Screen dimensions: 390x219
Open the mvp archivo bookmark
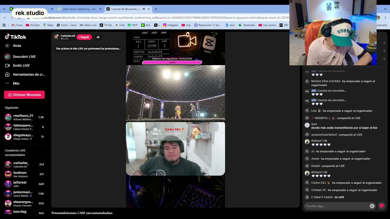pos(267,25)
